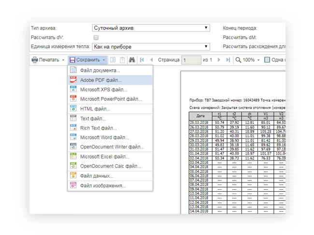This screenshot has height=235, width=314.
Task: Choose Microsoft PowerPoint файл... entry
Action: click(x=110, y=99)
